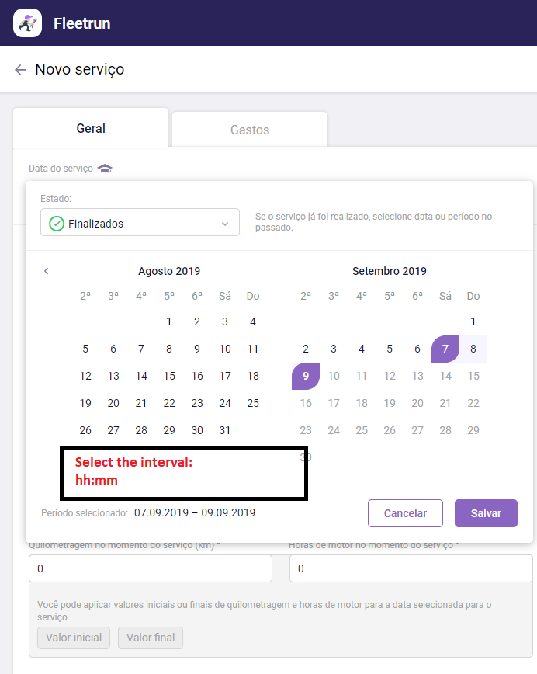Go back using the arrow icon
This screenshot has height=674, width=537.
[x=20, y=70]
